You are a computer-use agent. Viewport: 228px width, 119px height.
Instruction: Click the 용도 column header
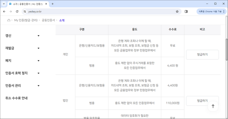(x=135, y=30)
